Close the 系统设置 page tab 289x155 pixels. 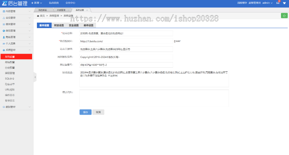87,10
